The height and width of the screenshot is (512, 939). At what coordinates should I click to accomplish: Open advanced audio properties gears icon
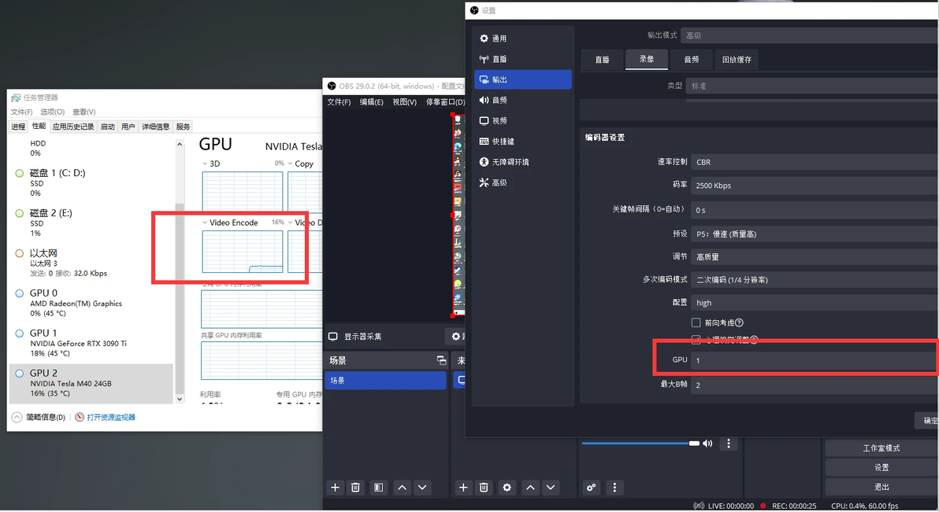591,488
